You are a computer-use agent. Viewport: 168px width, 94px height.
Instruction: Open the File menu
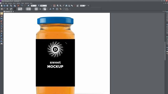click(x=3, y=3)
